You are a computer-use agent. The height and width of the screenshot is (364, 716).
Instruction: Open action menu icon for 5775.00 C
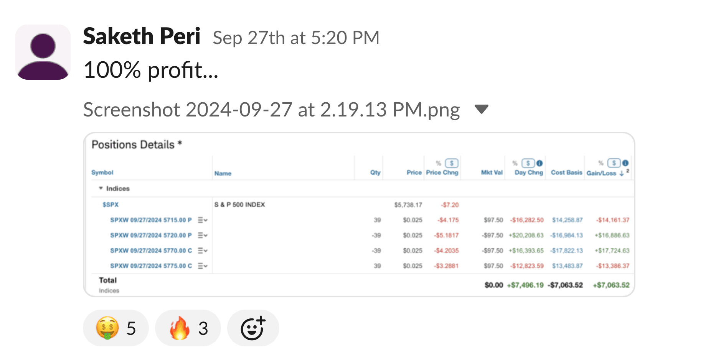(x=203, y=266)
